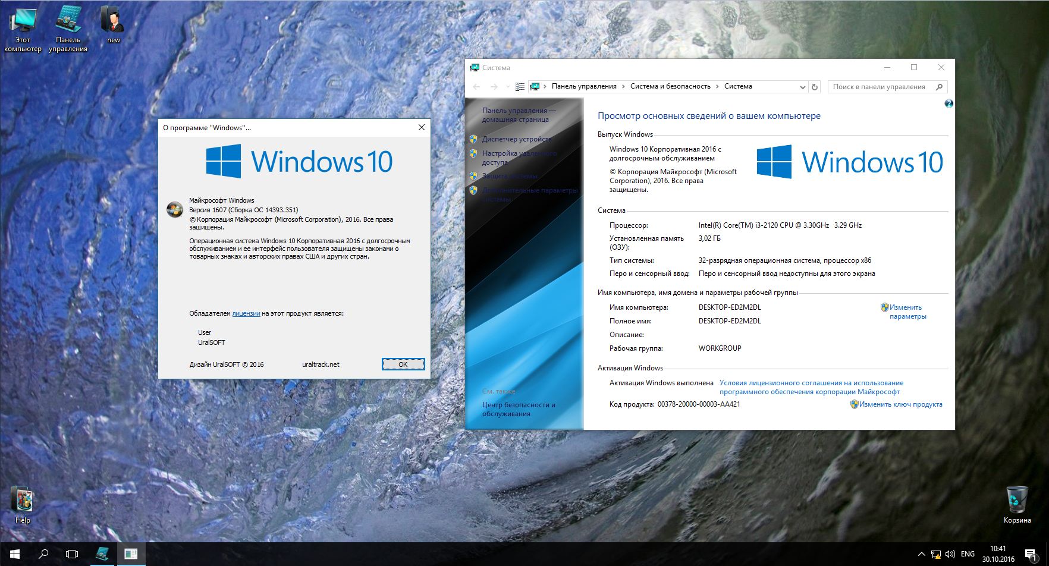
Task: Click the address bar view list icon
Action: (520, 87)
